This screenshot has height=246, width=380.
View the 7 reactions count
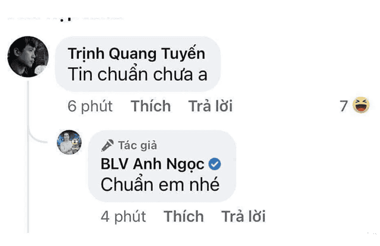[343, 106]
